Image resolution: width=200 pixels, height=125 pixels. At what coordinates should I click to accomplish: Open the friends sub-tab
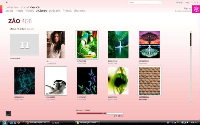pyautogui.click(x=67, y=10)
